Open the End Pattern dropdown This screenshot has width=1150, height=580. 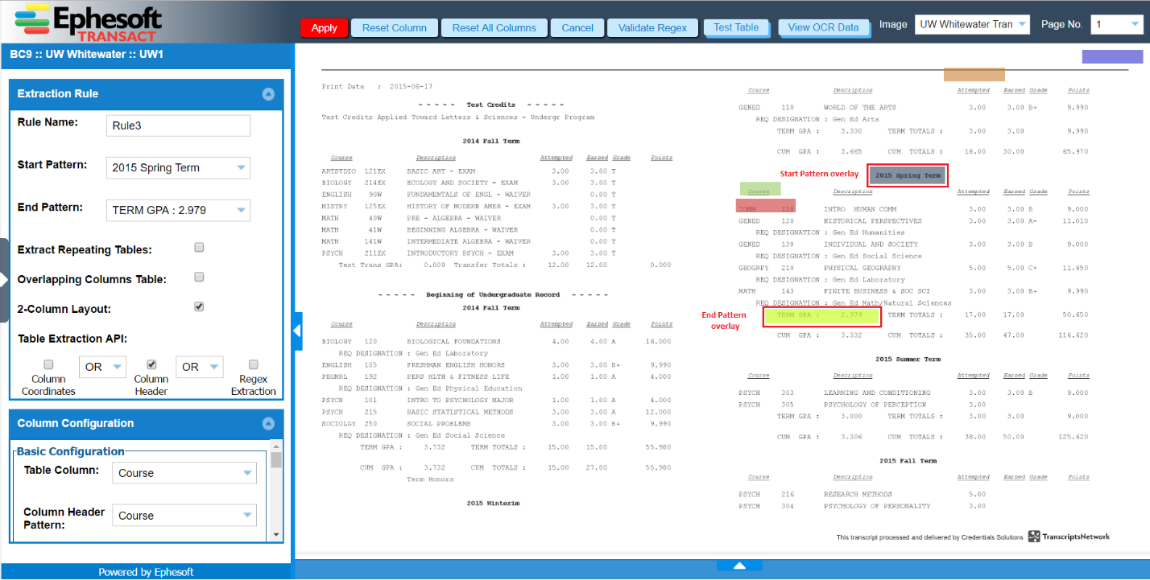pos(178,211)
